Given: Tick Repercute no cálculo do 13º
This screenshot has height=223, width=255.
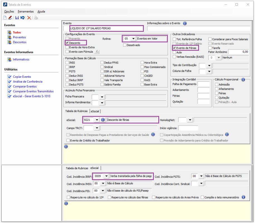Looking at the screenshot, I should pos(68,197).
